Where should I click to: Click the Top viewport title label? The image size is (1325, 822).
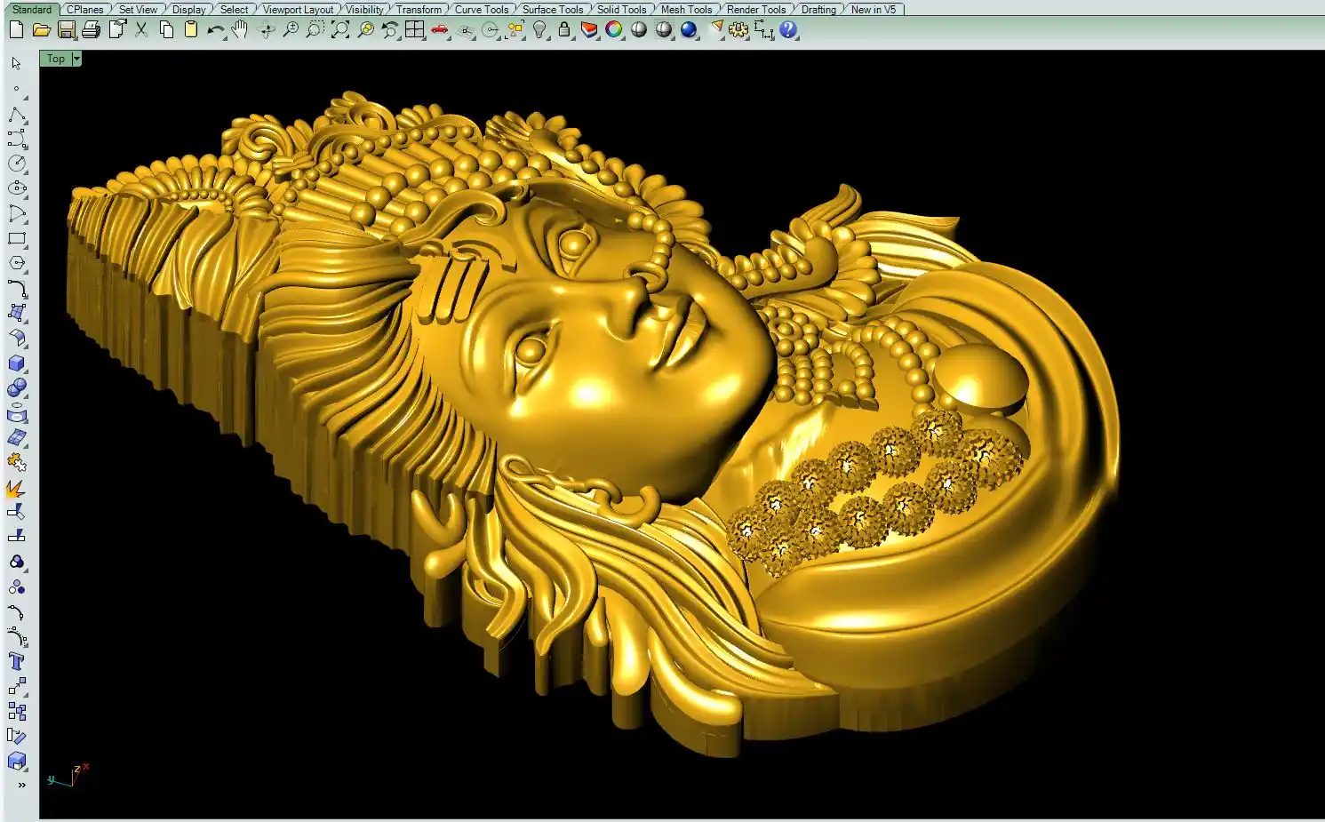pyautogui.click(x=56, y=59)
